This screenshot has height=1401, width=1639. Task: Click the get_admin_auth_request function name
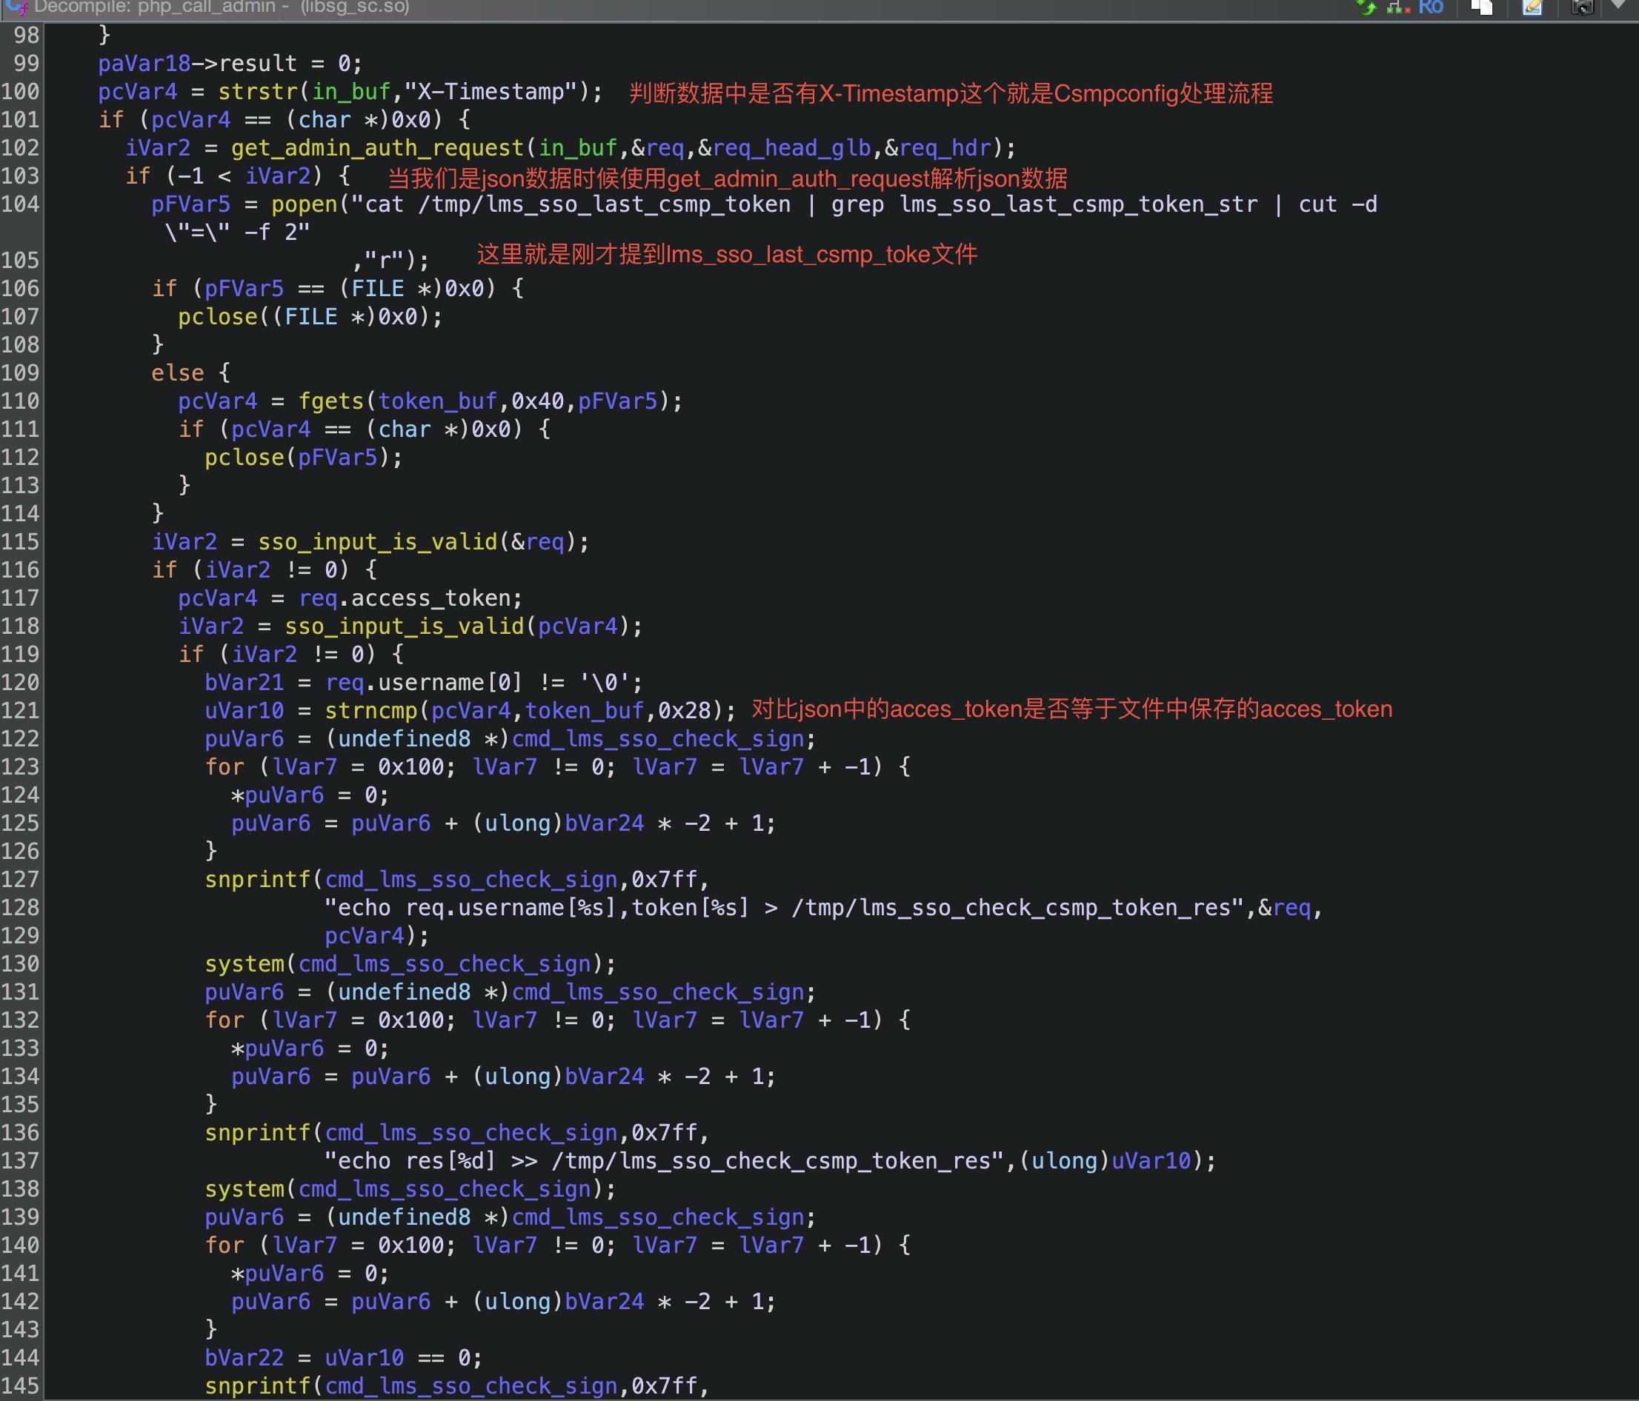[x=377, y=148]
